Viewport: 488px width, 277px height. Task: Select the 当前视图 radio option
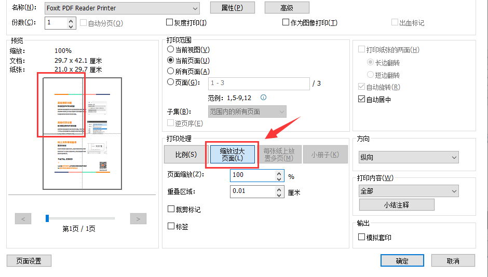170,49
